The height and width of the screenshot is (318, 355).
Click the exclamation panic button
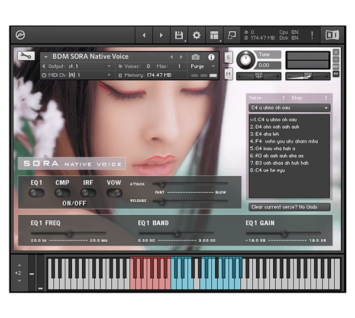click(x=312, y=35)
